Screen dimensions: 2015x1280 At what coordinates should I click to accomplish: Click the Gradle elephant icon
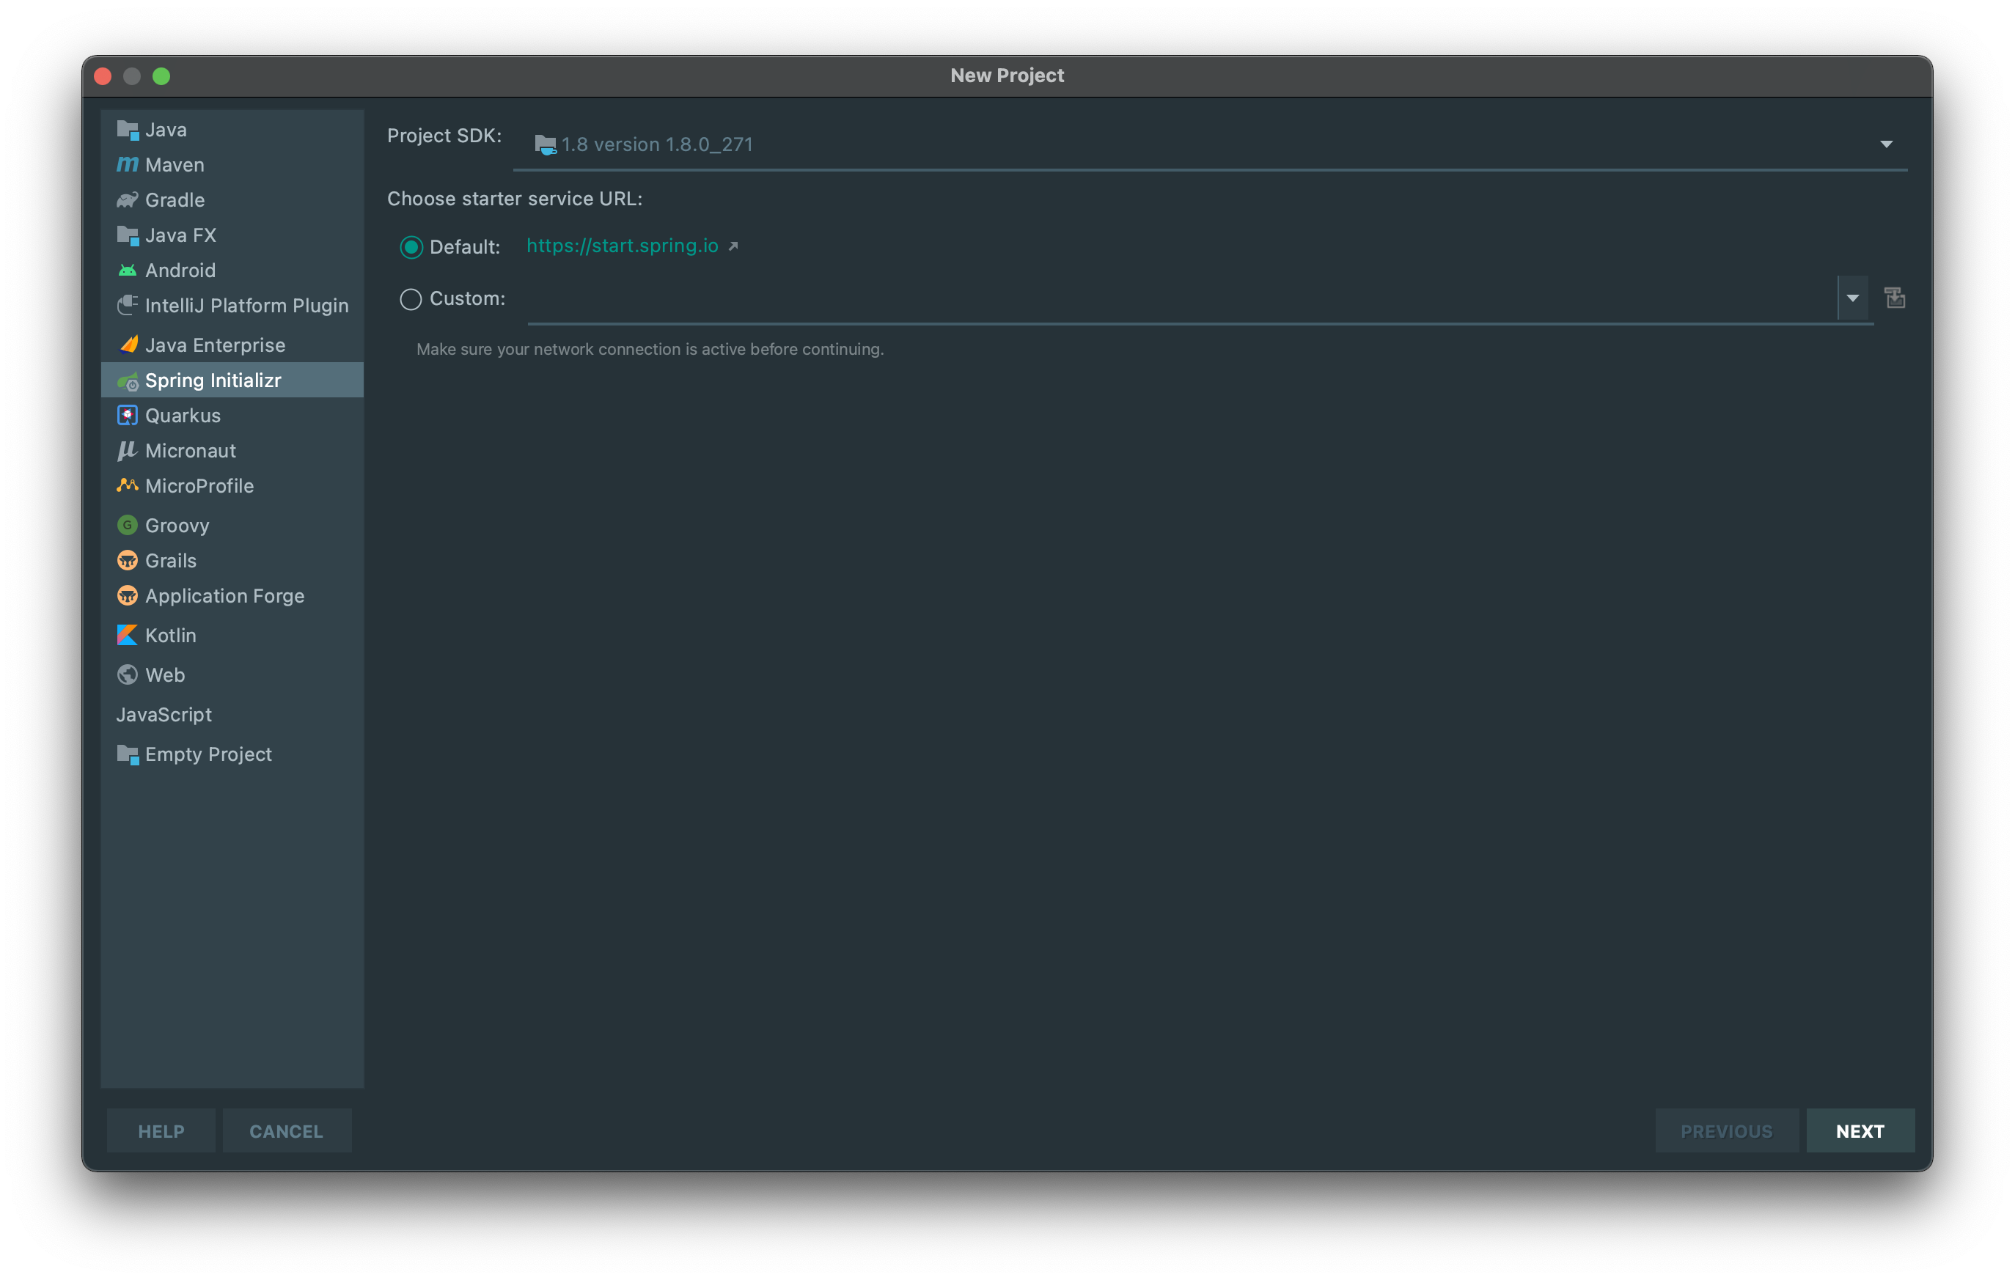tap(127, 200)
